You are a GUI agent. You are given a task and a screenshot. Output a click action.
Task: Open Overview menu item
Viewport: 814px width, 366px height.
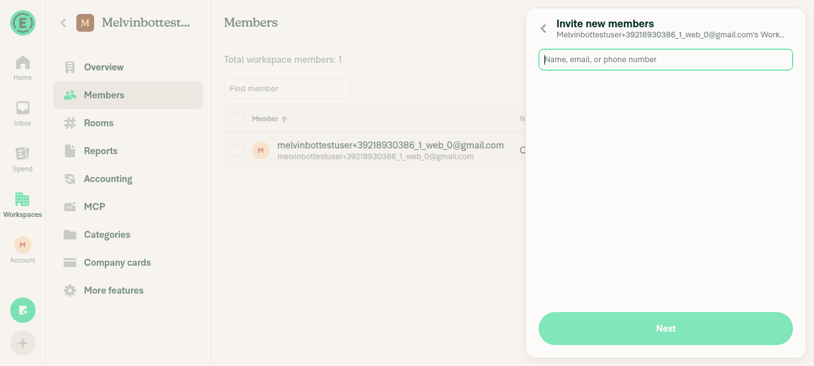pos(128,67)
